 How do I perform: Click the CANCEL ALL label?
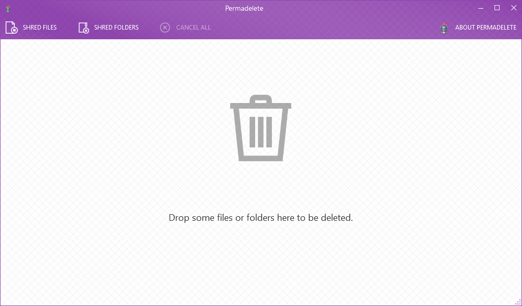point(194,28)
